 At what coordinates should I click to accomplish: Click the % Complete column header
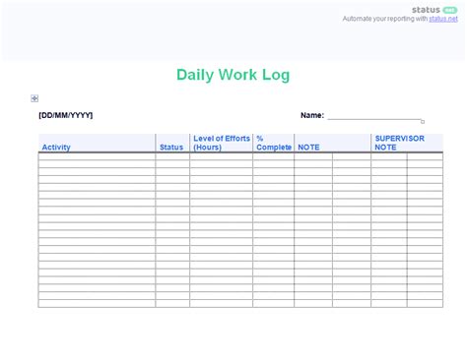click(x=274, y=143)
